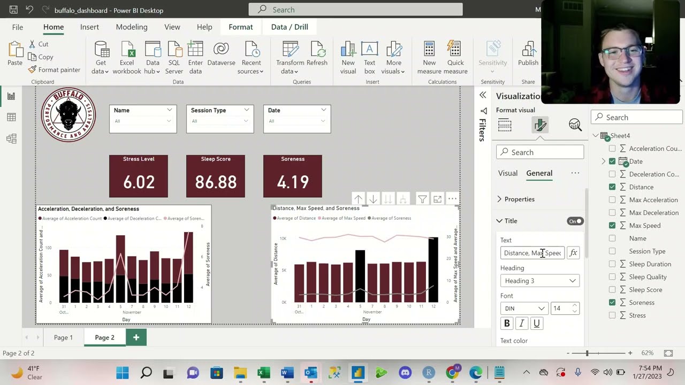
Task: Switch to Report view in left sidebar
Action: (11, 96)
